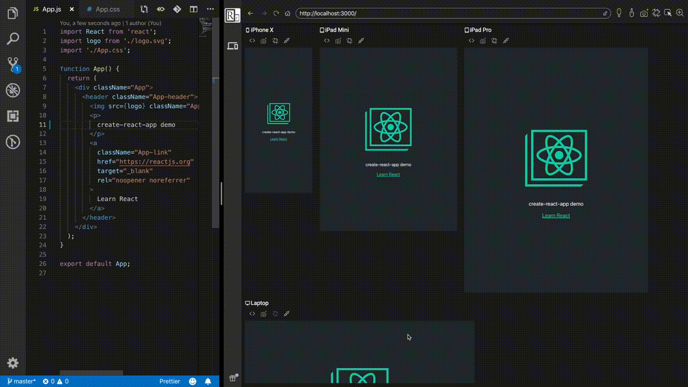
Task: Reload the page in Responsively browser
Action: coord(276,13)
